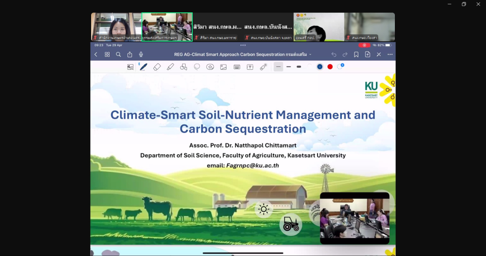Select the zoom window tool
486x256 pixels.
pyautogui.click(x=130, y=67)
